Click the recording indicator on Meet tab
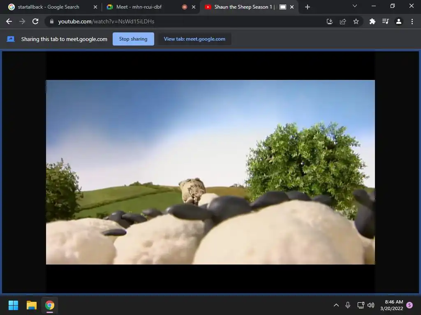Screen dimensions: 421x315 click(185, 7)
